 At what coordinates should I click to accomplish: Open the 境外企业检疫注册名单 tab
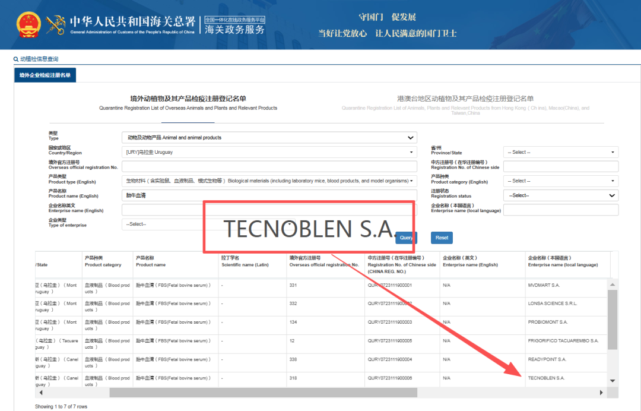[45, 75]
